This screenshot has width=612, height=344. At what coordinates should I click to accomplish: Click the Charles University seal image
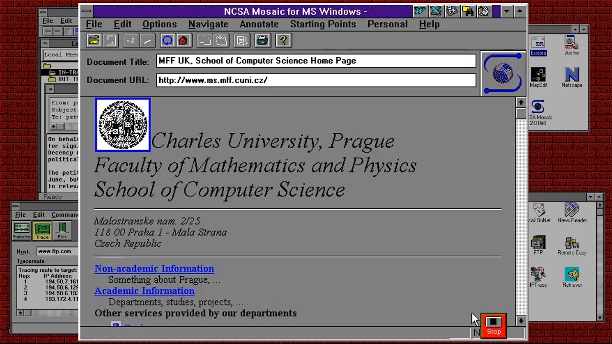coord(123,125)
